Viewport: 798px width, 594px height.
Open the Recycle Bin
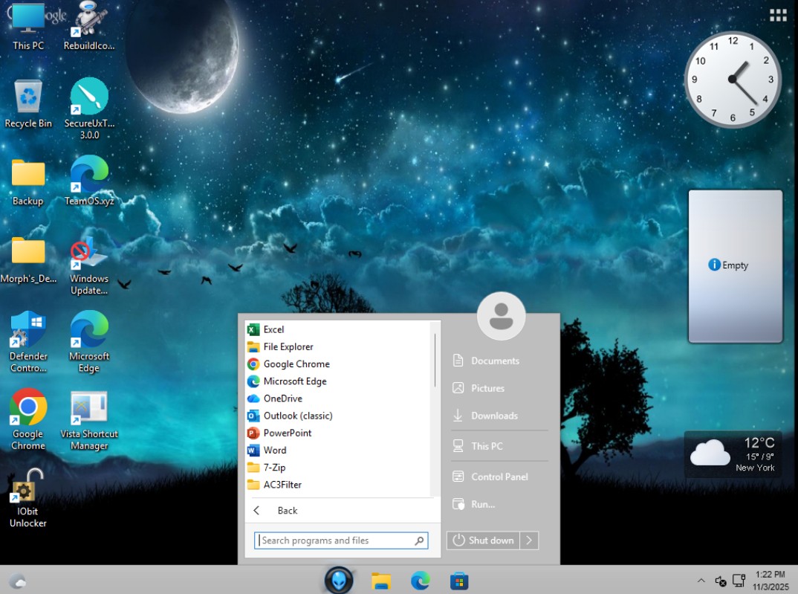pos(28,98)
